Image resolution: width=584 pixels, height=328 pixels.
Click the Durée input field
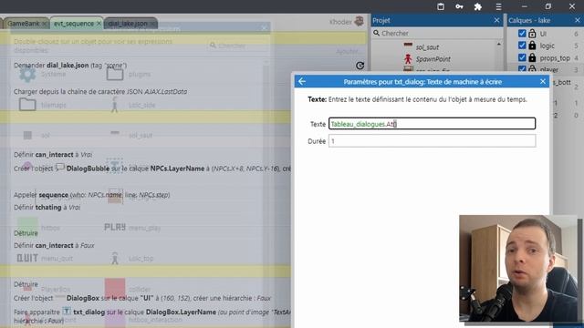pyautogui.click(x=432, y=141)
